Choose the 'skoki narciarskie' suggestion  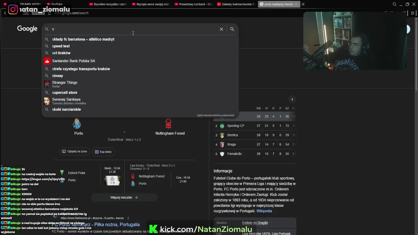point(140,109)
